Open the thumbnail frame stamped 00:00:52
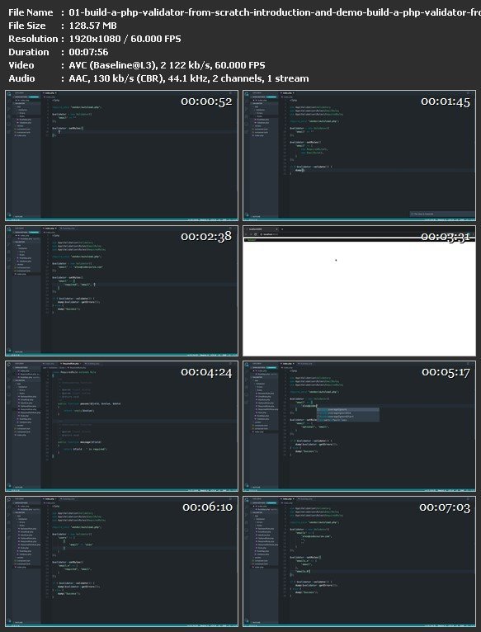This screenshot has width=481, height=632. point(121,156)
